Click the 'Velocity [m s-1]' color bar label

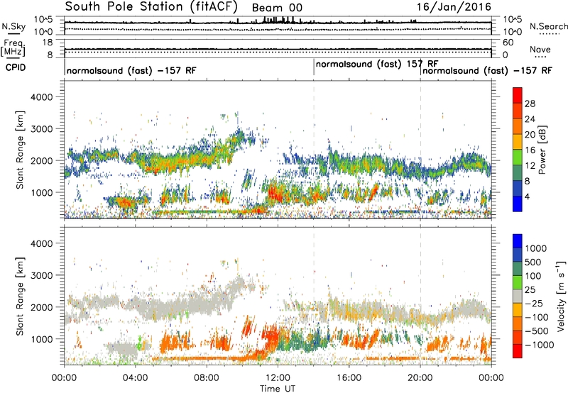561,296
